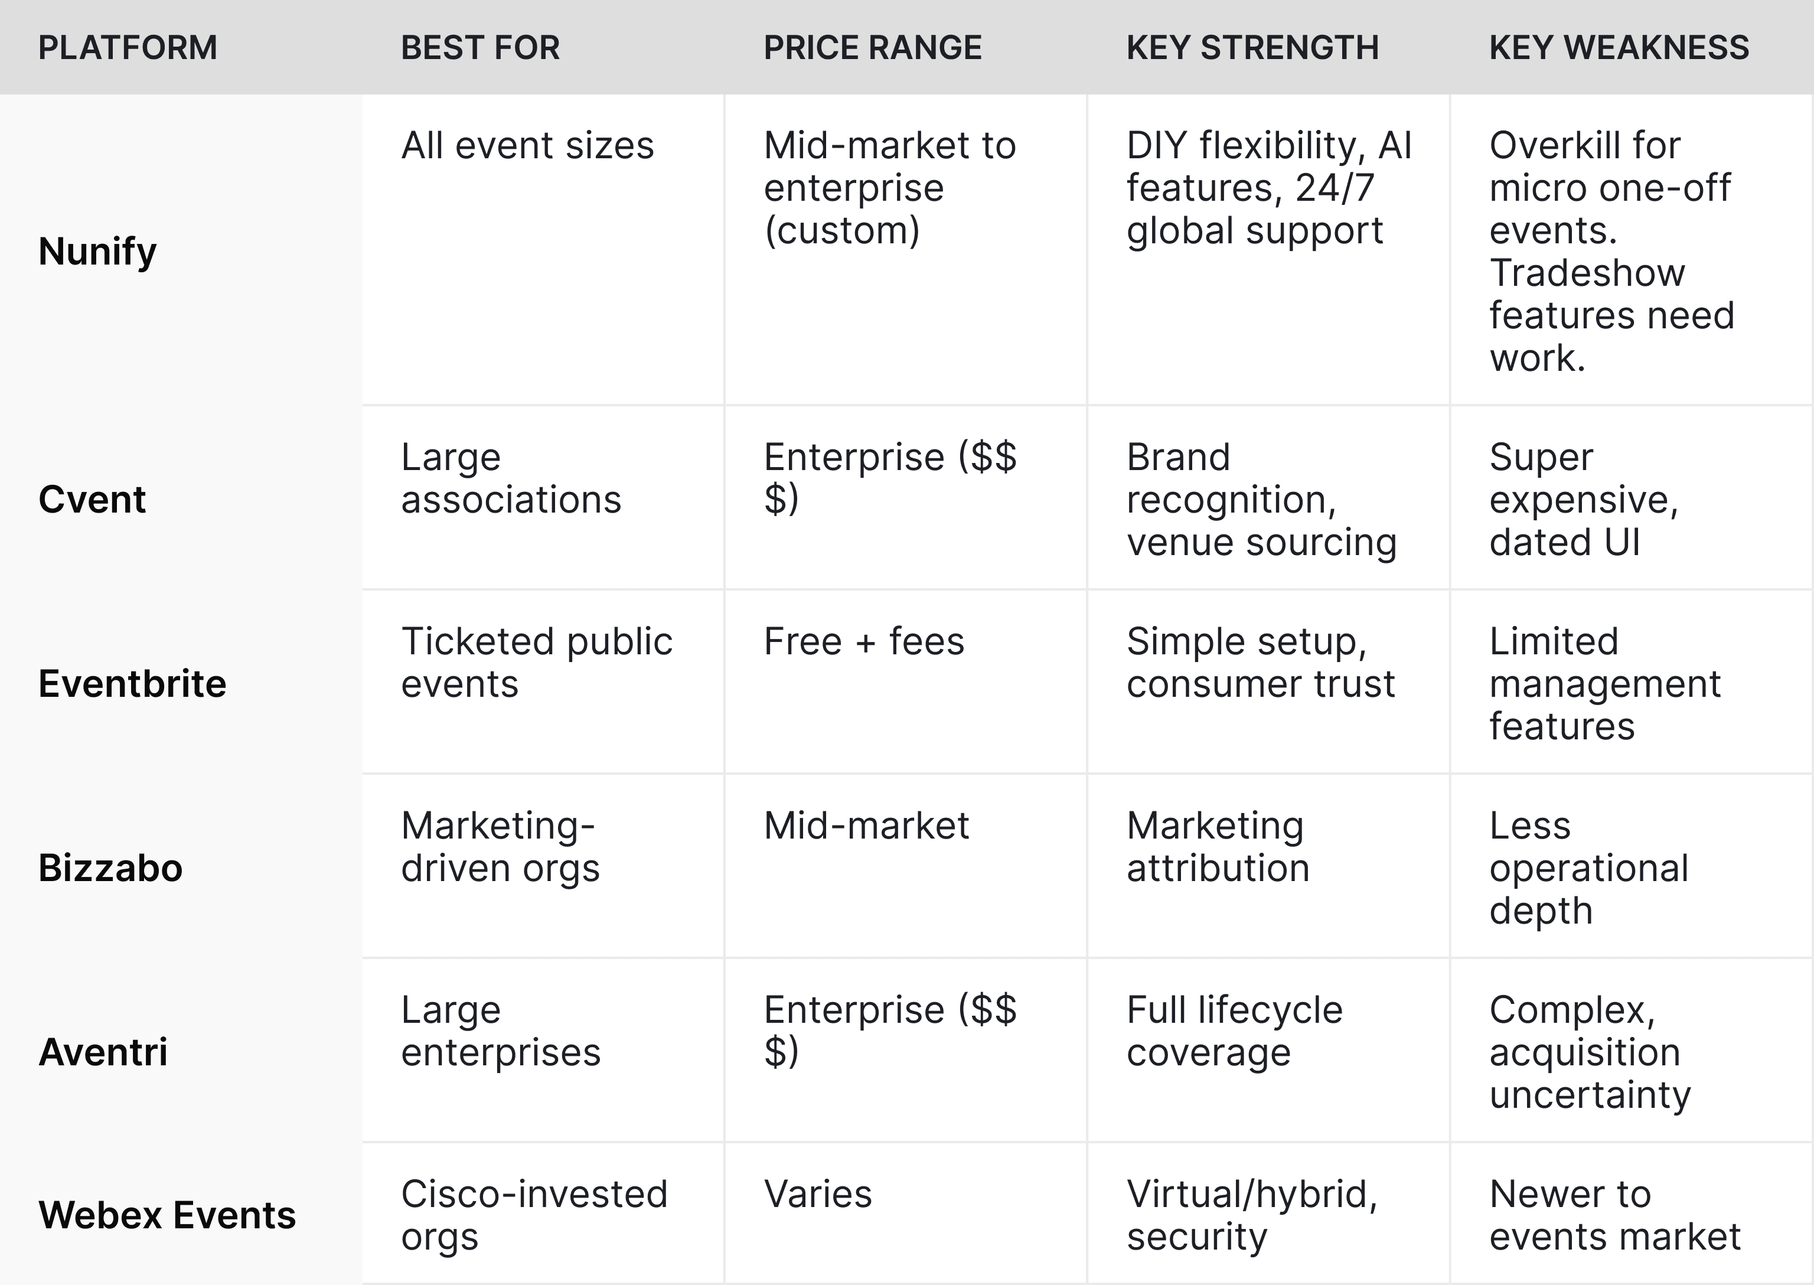Click the PLATFORM column header
Viewport: 1814px width, 1285px height.
[x=128, y=47]
